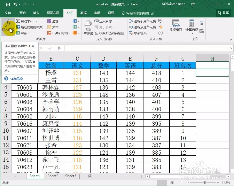Click the show formulas icon
This screenshot has height=186, width=234.
160,21
